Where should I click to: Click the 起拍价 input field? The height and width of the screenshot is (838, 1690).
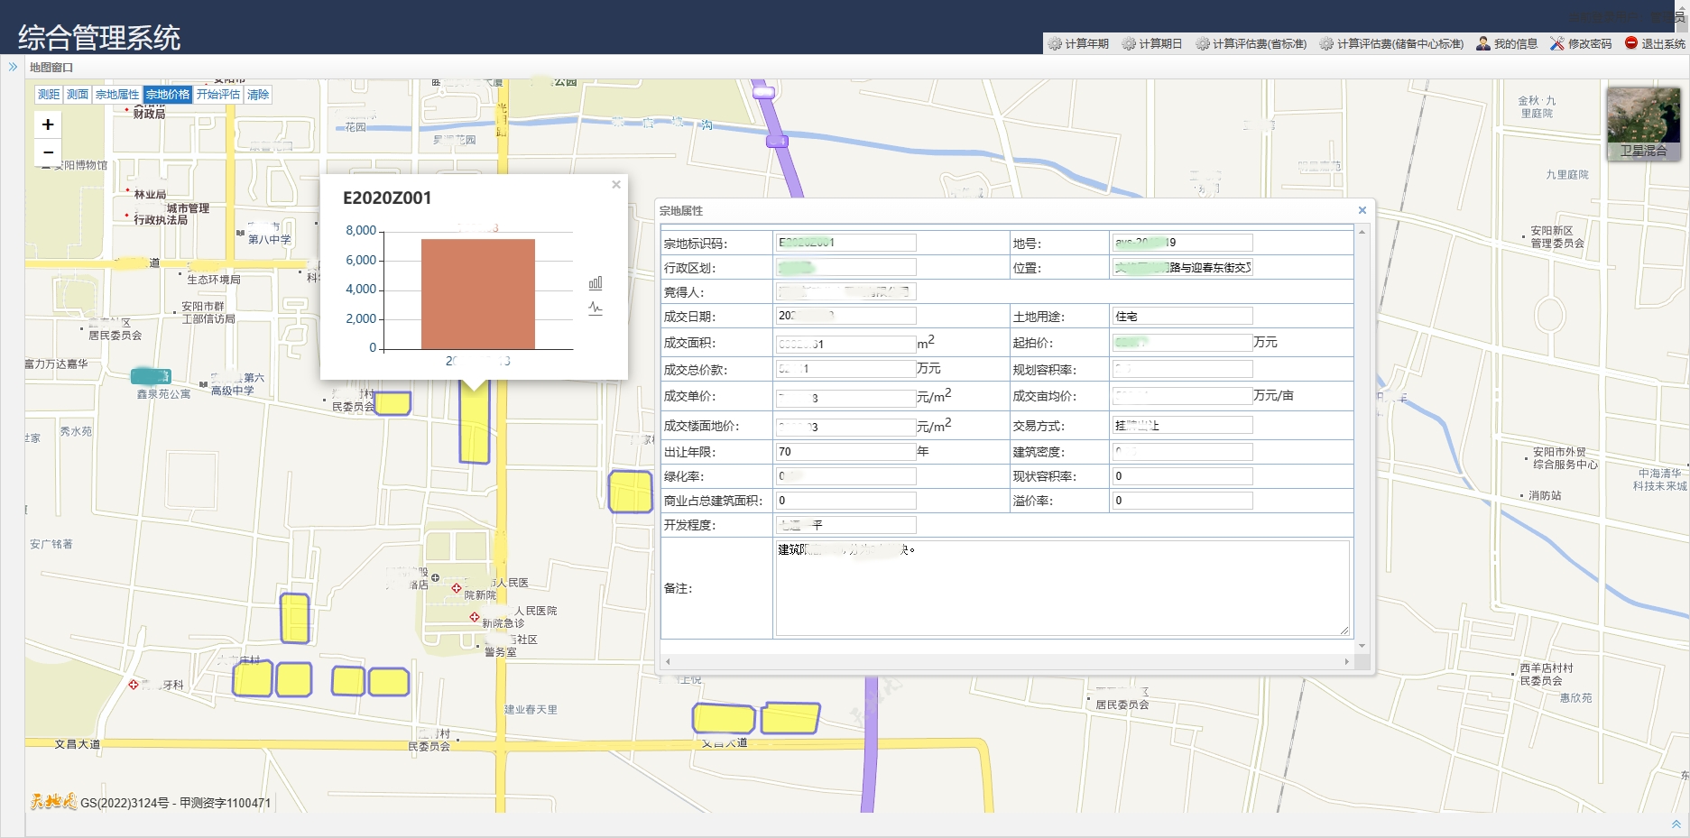pos(1182,343)
